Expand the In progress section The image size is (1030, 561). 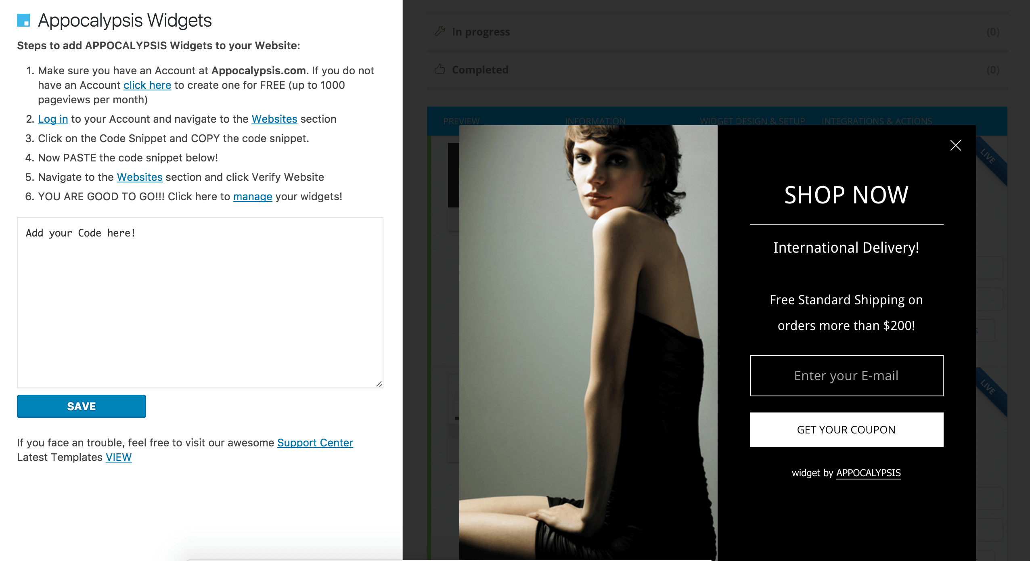click(x=717, y=32)
